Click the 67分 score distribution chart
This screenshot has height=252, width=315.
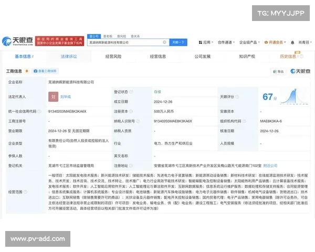(x=294, y=97)
